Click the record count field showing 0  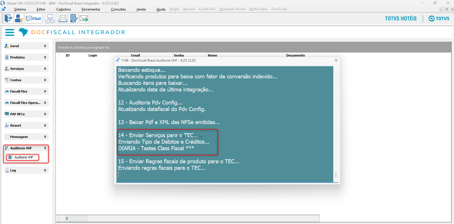coord(76,219)
